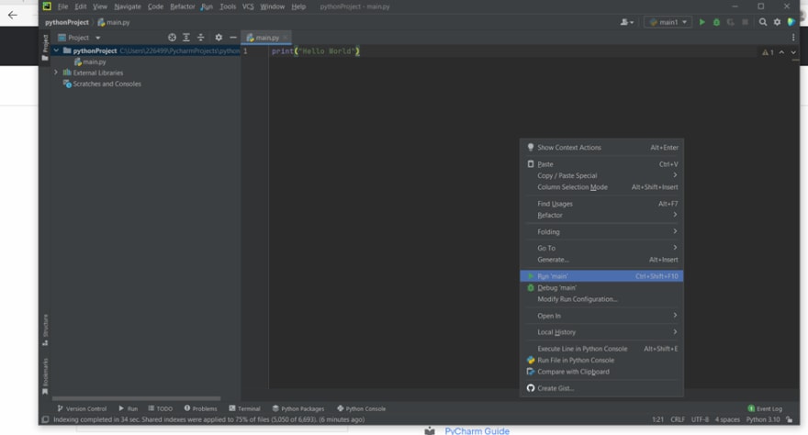Choose Show Context Actions
808x435 pixels.
tap(601, 147)
